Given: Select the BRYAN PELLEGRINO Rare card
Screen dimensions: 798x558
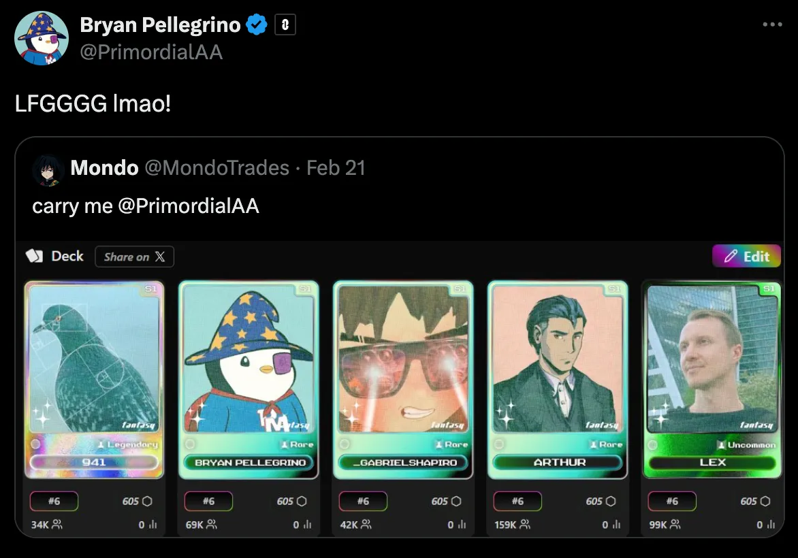Looking at the screenshot, I should 249,379.
